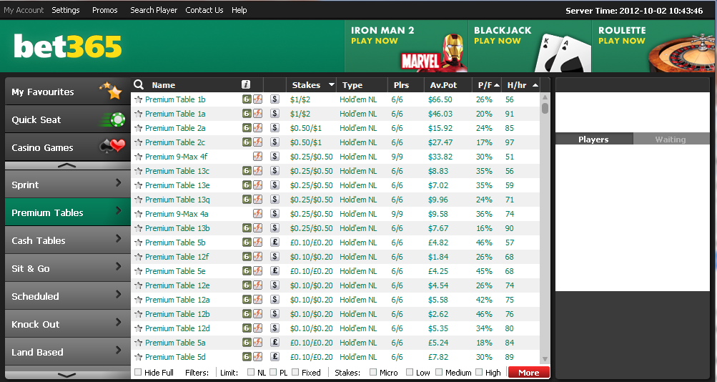Click star icon beside Premium Table 12d
Screen dimensions: 717x382
[138, 328]
